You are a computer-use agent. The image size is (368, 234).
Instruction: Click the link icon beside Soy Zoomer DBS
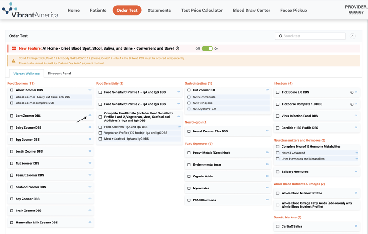coord(90,198)
